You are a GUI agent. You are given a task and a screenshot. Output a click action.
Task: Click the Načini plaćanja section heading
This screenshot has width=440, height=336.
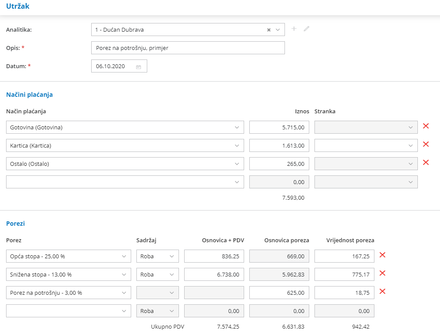pyautogui.click(x=30, y=95)
